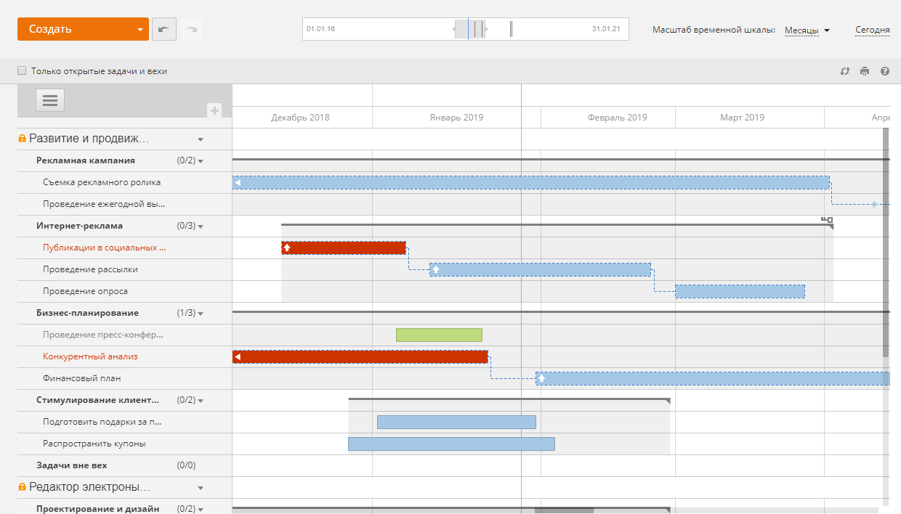The width and height of the screenshot is (901, 514).
Task: Click the Распространить купоны Gantt bar
Action: 451,444
